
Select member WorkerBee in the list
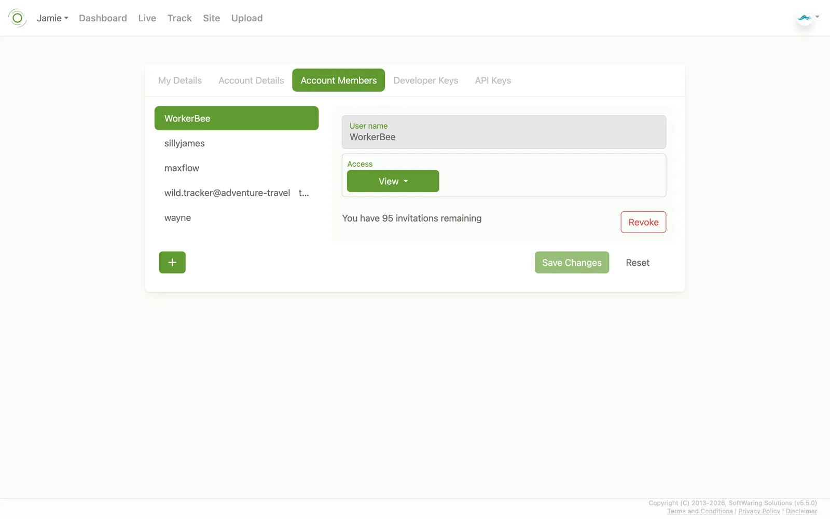click(237, 118)
